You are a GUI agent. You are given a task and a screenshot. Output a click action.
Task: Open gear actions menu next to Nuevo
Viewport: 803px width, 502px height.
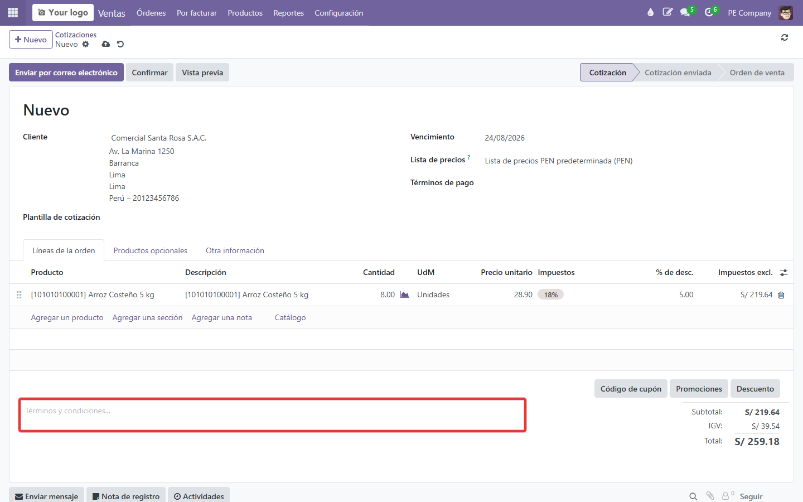coord(85,44)
